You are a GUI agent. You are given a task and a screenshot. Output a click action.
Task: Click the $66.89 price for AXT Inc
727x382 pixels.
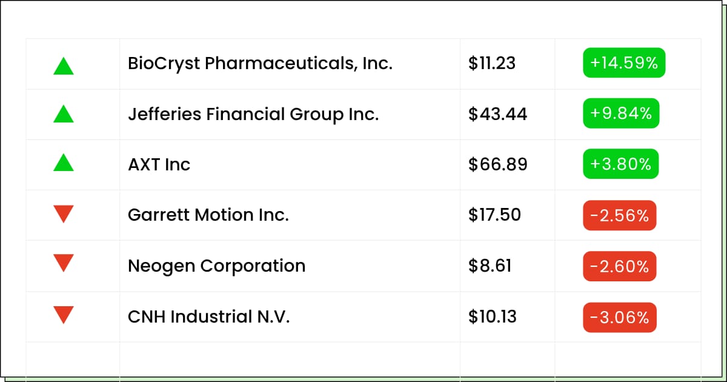tap(497, 164)
